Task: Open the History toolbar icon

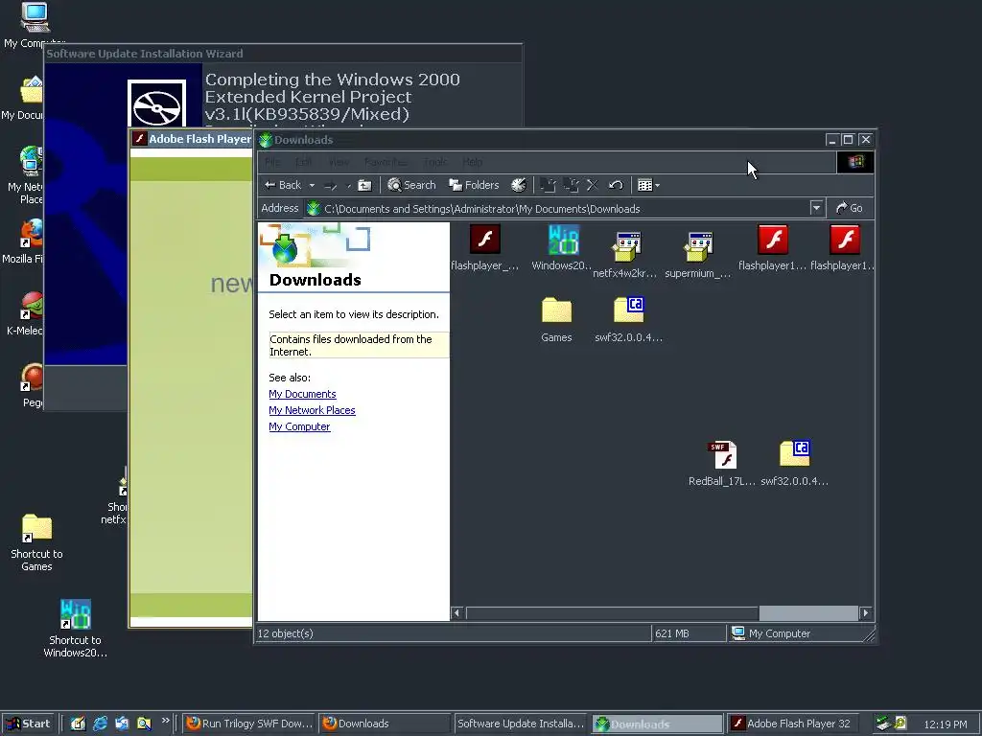Action: (x=519, y=185)
